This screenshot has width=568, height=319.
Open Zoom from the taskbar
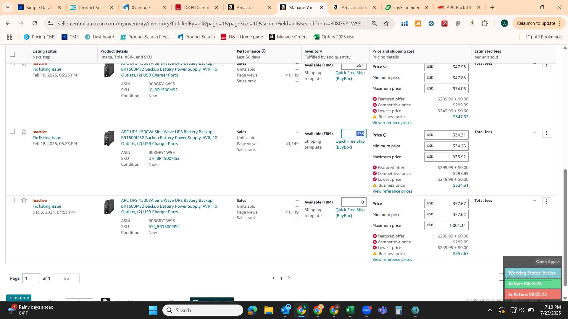pos(366,310)
